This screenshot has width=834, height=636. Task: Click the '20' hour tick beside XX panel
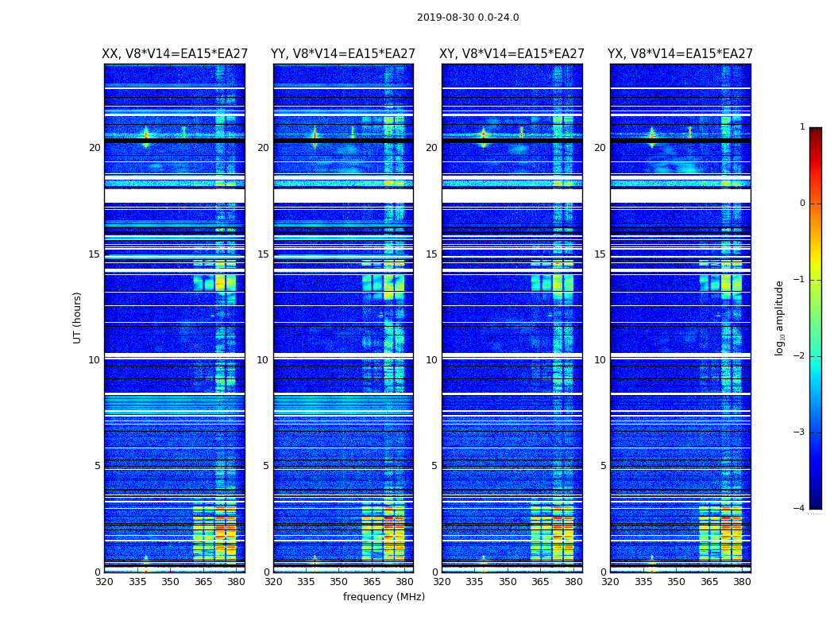point(95,147)
